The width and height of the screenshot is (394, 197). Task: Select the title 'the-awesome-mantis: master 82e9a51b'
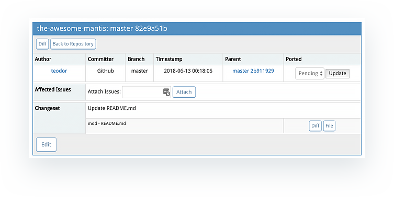pos(102,28)
